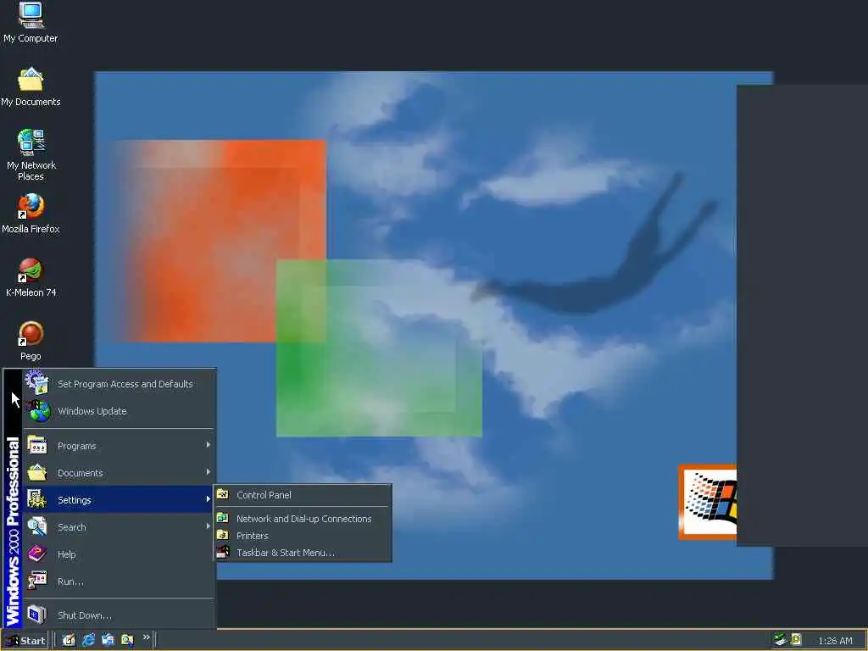Choose Help from the Start menu
868x651 pixels.
119,554
